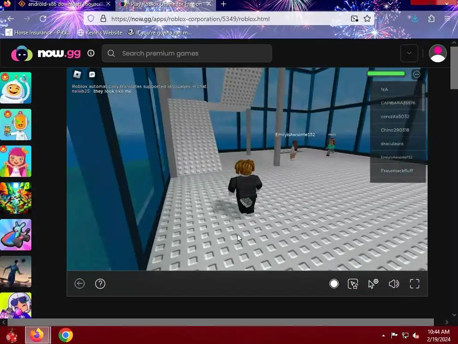Select EmilyisAwsome152 in the player list
Viewport: 458px width, 344px height.
click(x=398, y=157)
